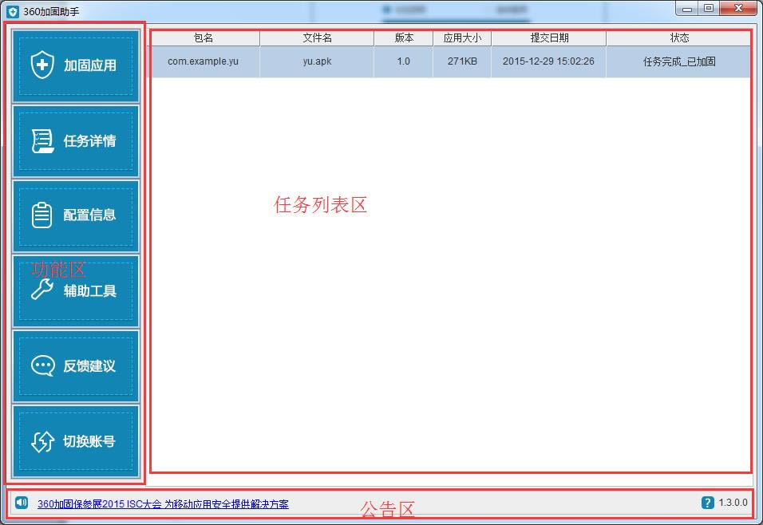This screenshot has width=763, height=525.
Task: Sort by the 文件名 column header
Action: pyautogui.click(x=317, y=38)
